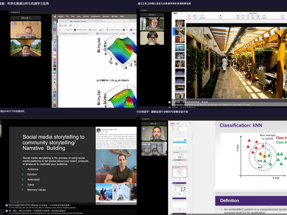Screen dimensions: 287x215
Task: Open the Safari Bookmarks menu
Action: [95, 17]
